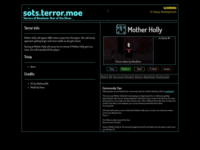Click the Mother Holly in-game screenshot
The width and height of the screenshot is (200, 150).
(x=128, y=50)
